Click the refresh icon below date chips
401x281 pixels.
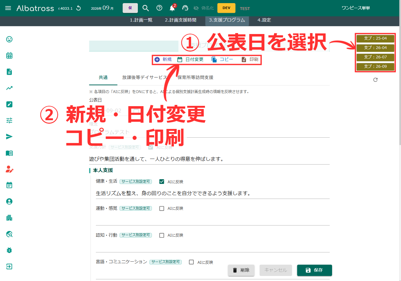pos(375,80)
